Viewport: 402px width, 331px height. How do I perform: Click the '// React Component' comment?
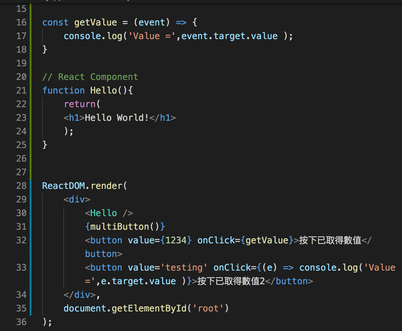click(x=90, y=77)
